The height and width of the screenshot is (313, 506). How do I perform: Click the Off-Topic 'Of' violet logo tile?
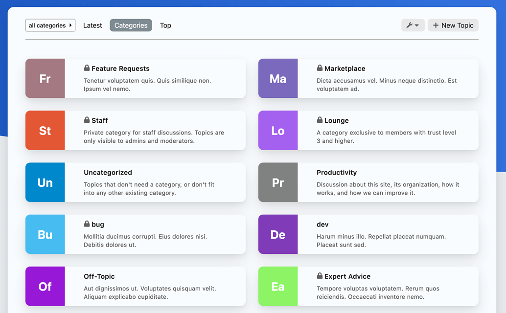45,286
